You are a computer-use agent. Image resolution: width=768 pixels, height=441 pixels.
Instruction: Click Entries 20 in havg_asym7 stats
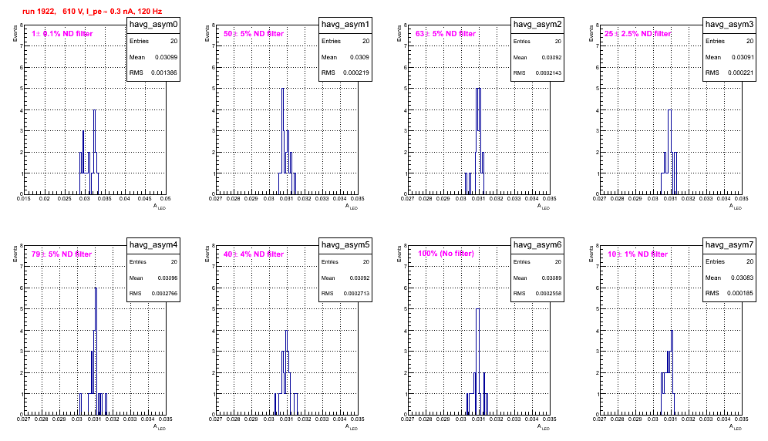(729, 262)
